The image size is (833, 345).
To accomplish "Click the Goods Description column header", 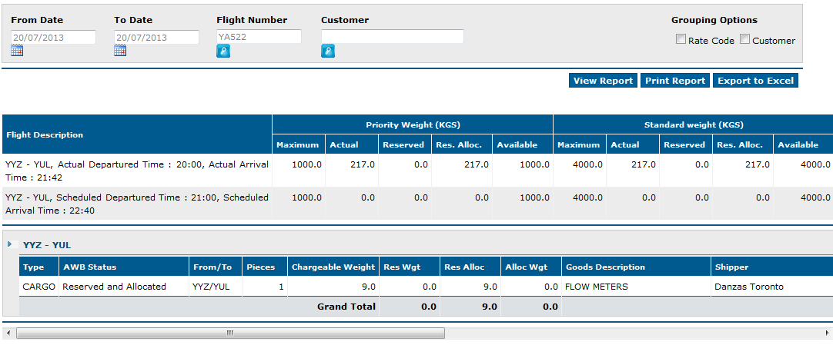I will pyautogui.click(x=636, y=267).
